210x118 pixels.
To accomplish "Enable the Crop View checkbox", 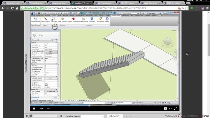I will [45, 66].
